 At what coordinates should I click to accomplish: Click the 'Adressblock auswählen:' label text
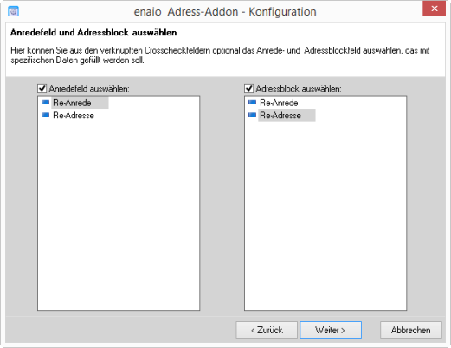click(x=299, y=89)
